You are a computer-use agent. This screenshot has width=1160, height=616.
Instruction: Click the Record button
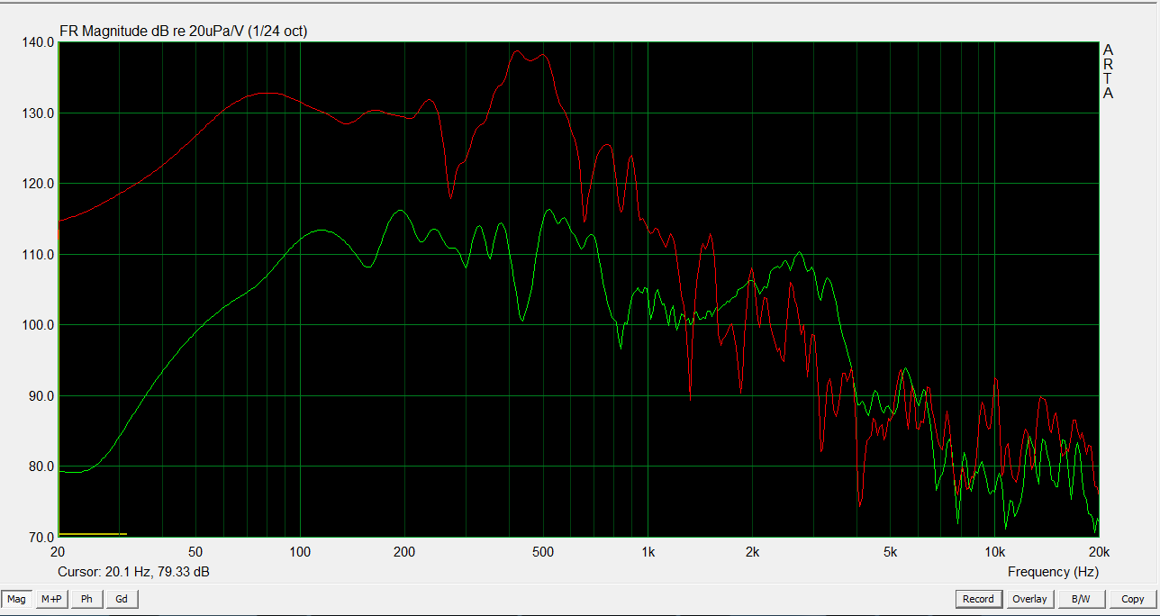coord(978,599)
